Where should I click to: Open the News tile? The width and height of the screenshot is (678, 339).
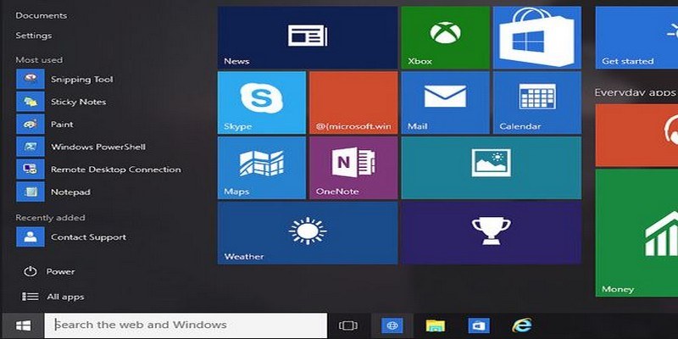307,37
